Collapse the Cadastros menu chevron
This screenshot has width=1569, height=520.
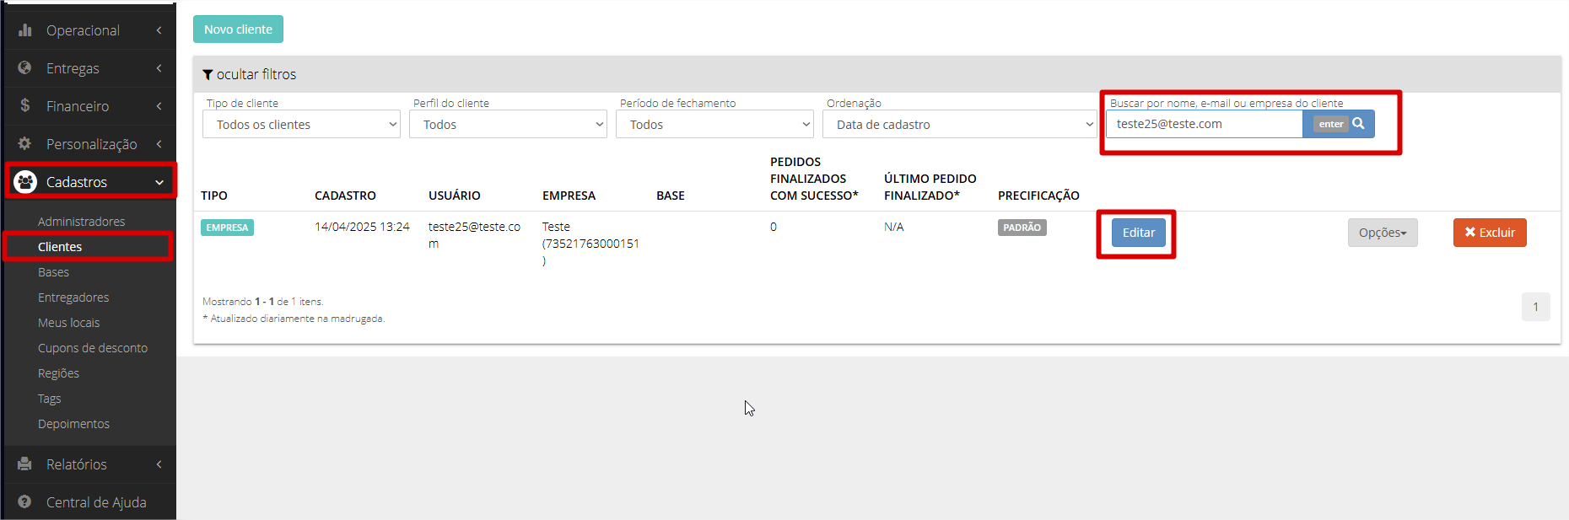point(159,182)
